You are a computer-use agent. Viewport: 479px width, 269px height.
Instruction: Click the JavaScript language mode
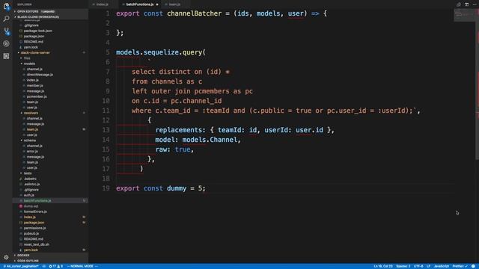click(x=442, y=266)
